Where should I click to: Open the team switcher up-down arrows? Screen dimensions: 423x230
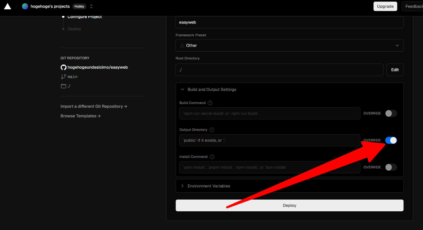(91, 6)
